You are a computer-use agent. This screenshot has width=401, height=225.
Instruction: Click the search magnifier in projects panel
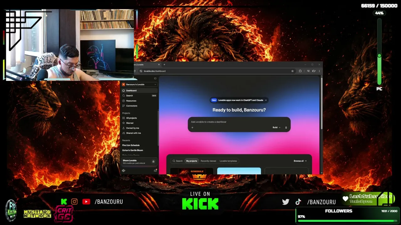tap(174, 161)
